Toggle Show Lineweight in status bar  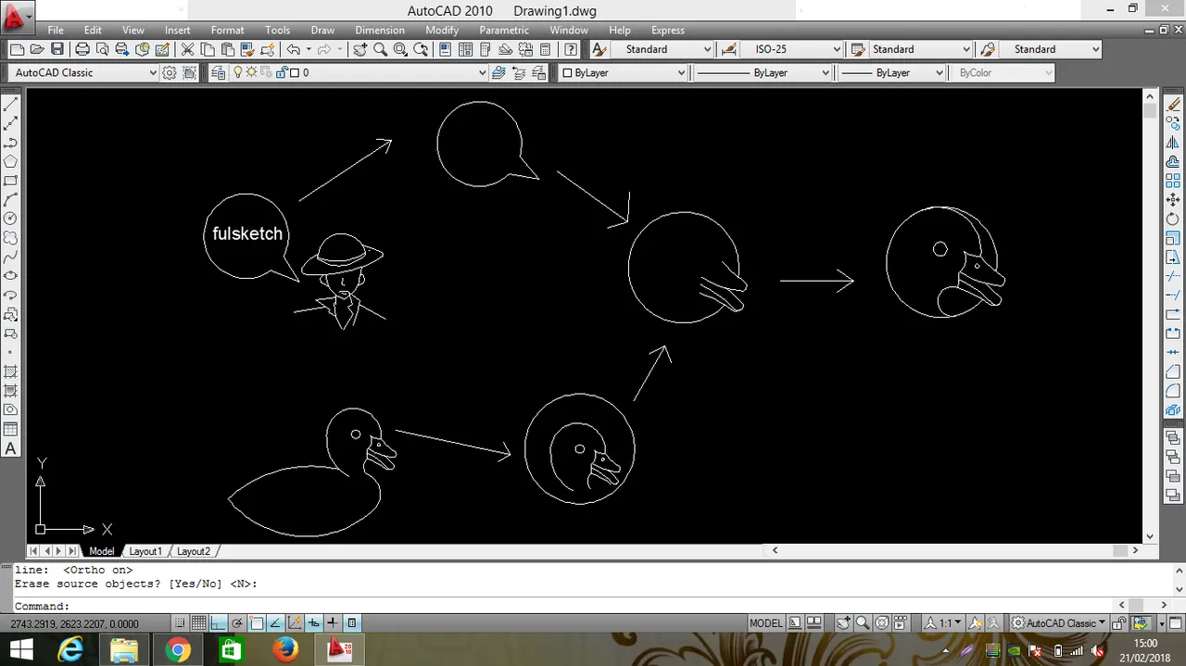(x=333, y=623)
